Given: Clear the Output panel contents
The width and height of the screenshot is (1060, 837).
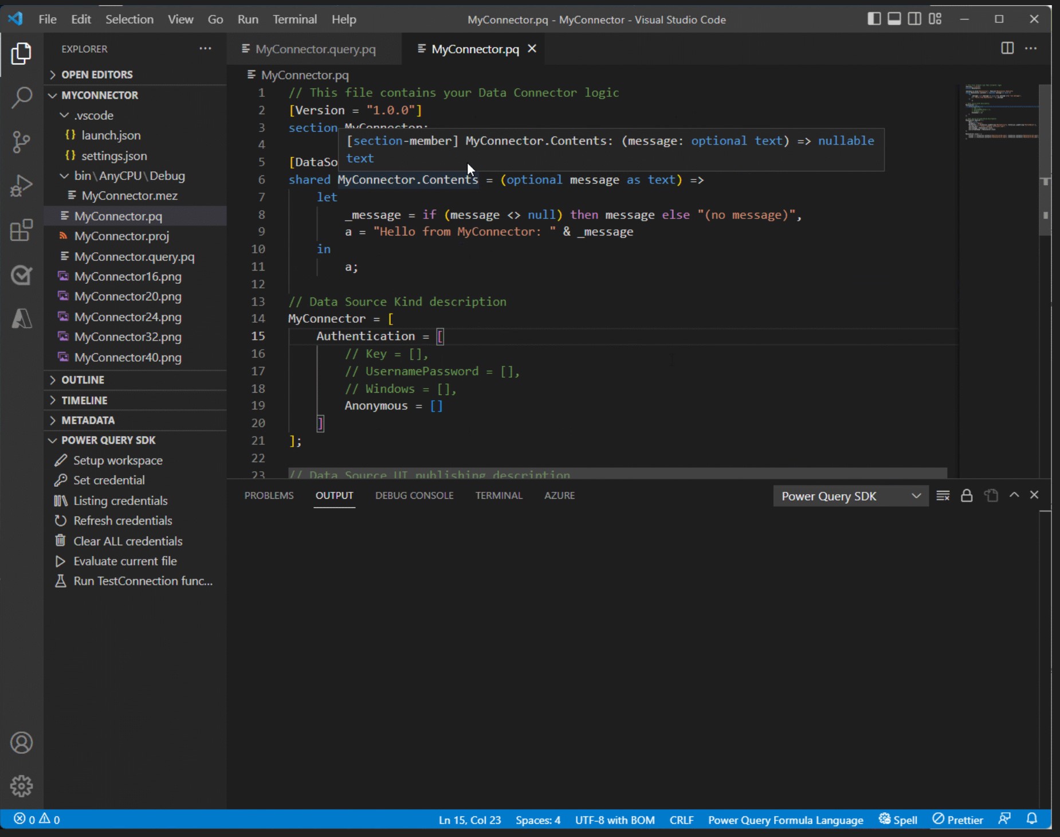Looking at the screenshot, I should [x=943, y=495].
